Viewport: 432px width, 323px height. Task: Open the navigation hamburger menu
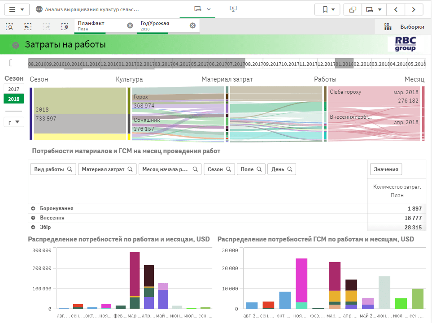16,9
